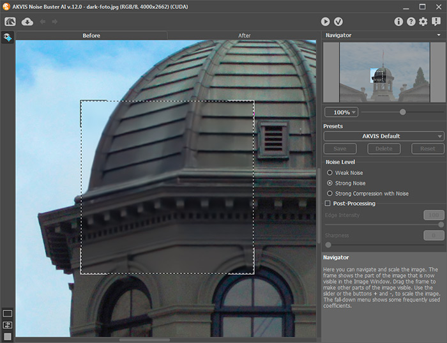Click the Reset preset button
The width and height of the screenshot is (447, 343).
(x=428, y=149)
